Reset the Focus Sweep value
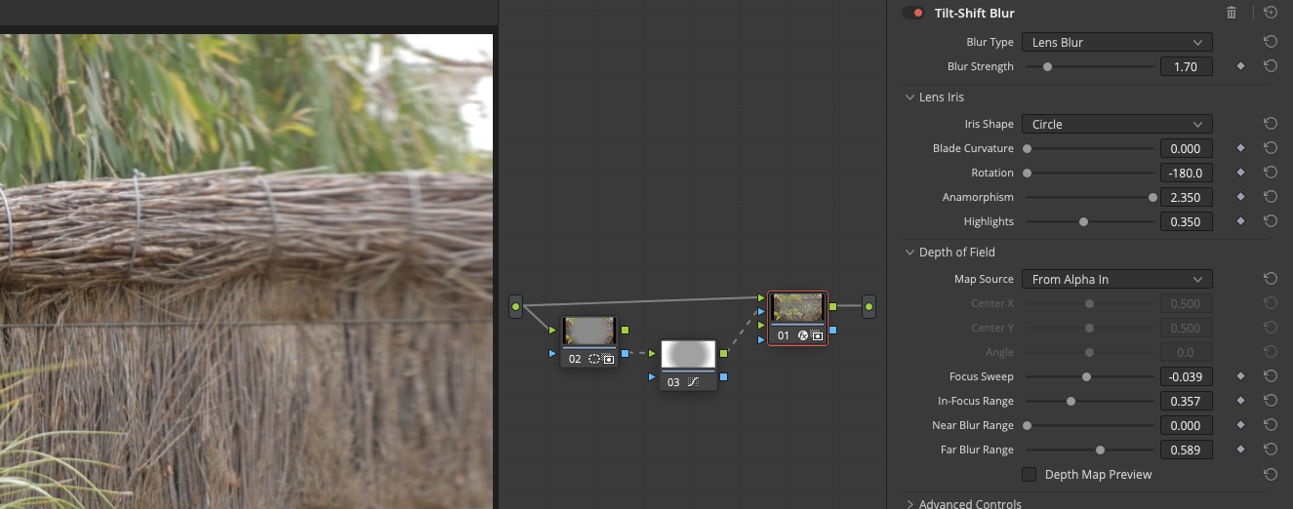This screenshot has width=1293, height=509. (1270, 376)
